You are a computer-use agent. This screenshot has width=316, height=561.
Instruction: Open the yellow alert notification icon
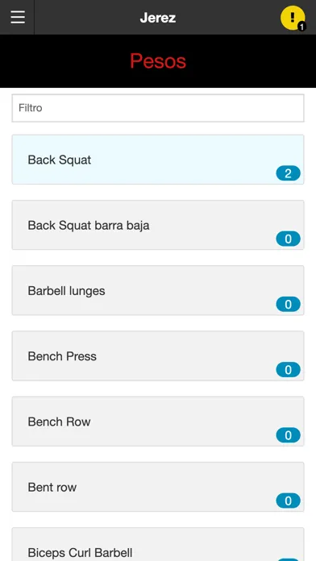293,18
